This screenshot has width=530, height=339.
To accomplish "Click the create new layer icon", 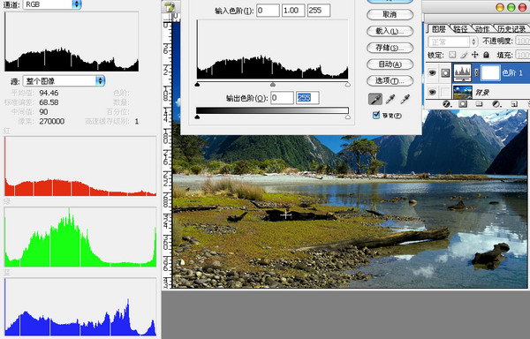I will 514,104.
